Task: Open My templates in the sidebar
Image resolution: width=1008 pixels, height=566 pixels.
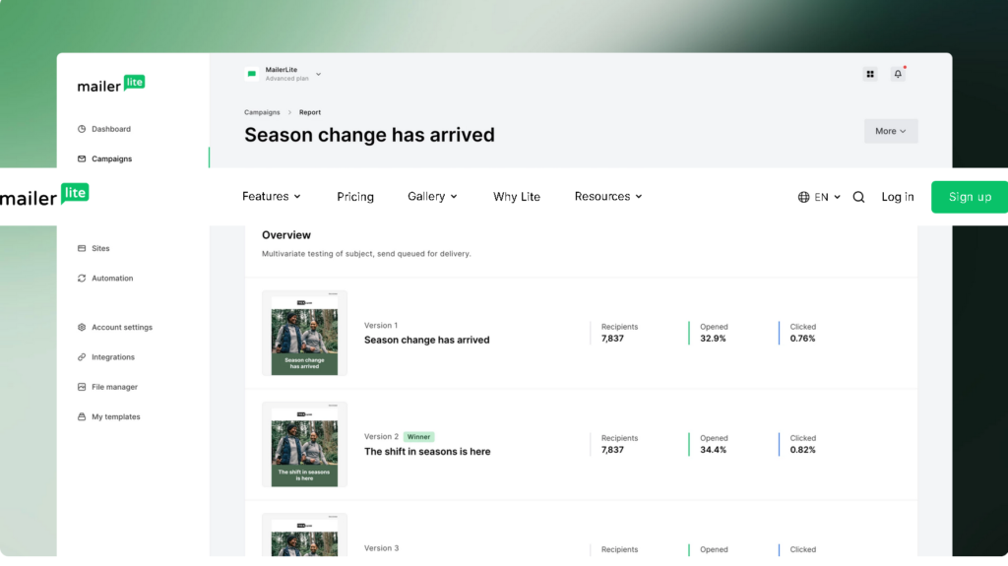Action: click(x=108, y=416)
